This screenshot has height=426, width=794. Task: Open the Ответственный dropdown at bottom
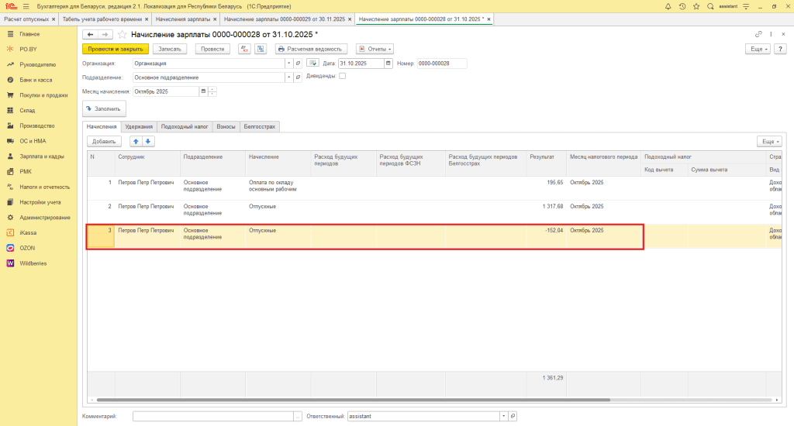(x=502, y=416)
